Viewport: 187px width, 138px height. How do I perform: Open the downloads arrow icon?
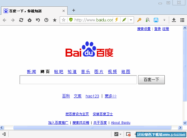coord(174,20)
